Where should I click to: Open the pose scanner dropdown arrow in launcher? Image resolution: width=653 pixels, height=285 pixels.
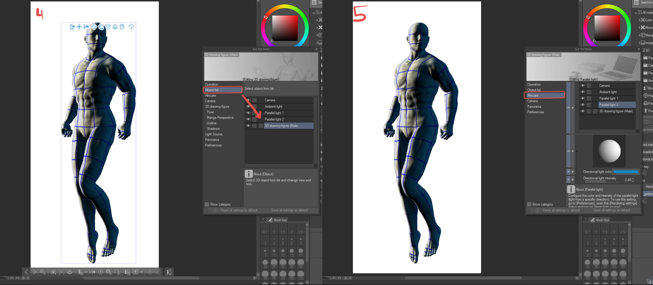(141, 272)
